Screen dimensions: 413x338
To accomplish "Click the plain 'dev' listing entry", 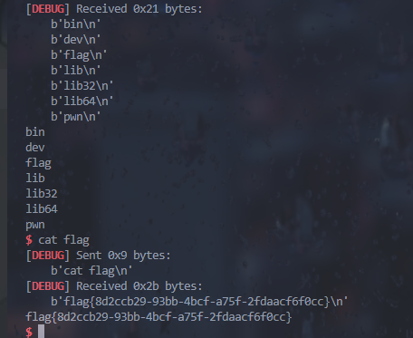I will pyautogui.click(x=35, y=148).
